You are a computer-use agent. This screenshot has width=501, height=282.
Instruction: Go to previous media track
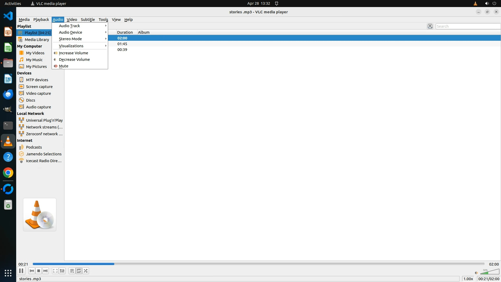pos(32,271)
